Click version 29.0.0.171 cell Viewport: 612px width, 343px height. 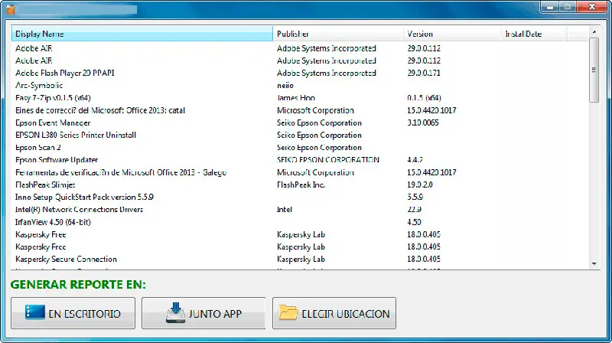tap(424, 73)
